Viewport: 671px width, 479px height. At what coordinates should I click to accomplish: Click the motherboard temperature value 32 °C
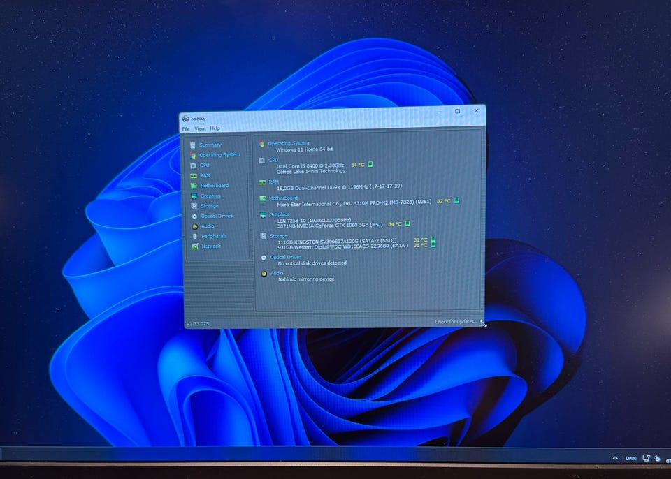(x=444, y=201)
